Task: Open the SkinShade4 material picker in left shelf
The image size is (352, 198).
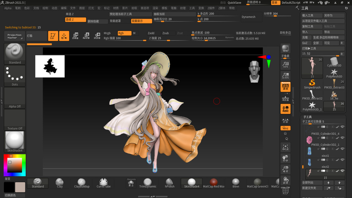Action: click(15, 142)
